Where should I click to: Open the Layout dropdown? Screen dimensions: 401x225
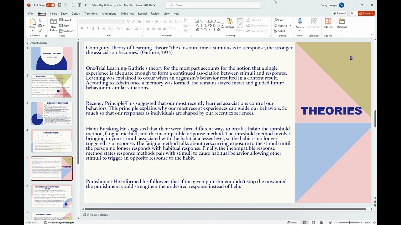click(66, 20)
